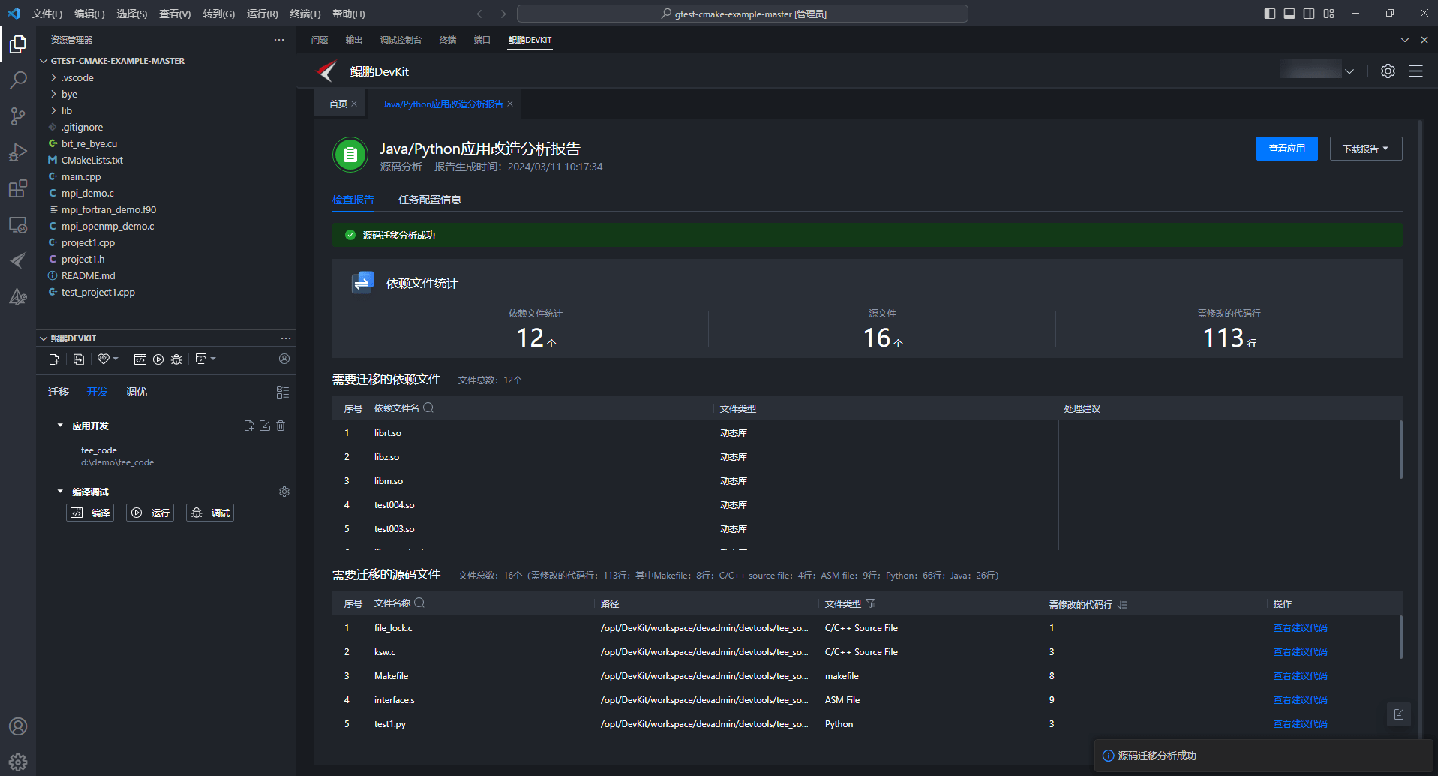The width and height of the screenshot is (1438, 776).
Task: Switch to 任务配置信息 tab
Action: pyautogui.click(x=430, y=200)
